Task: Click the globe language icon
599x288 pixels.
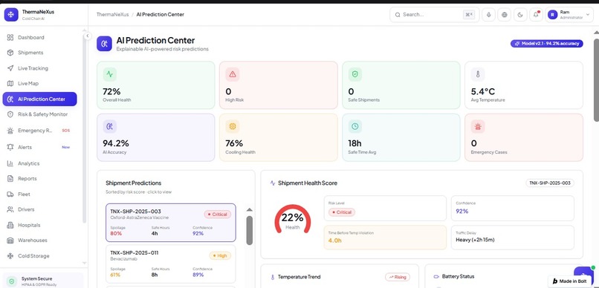Action: [x=505, y=15]
